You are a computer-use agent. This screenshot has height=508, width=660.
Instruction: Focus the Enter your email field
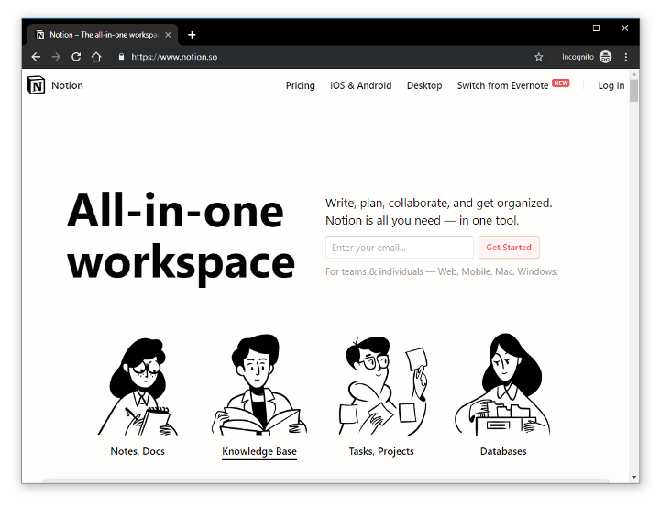tap(400, 248)
